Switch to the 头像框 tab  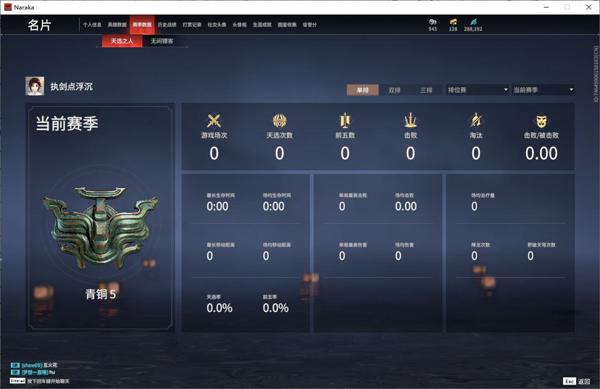pos(240,25)
